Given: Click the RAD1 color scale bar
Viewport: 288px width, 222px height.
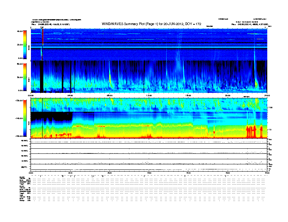Looking at the screenshot, I should (25, 77).
